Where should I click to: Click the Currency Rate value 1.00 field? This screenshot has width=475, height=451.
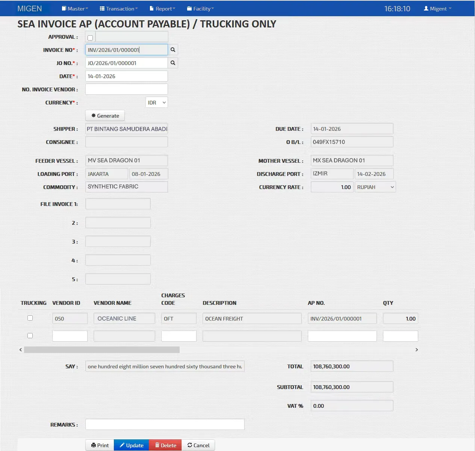tap(332, 187)
